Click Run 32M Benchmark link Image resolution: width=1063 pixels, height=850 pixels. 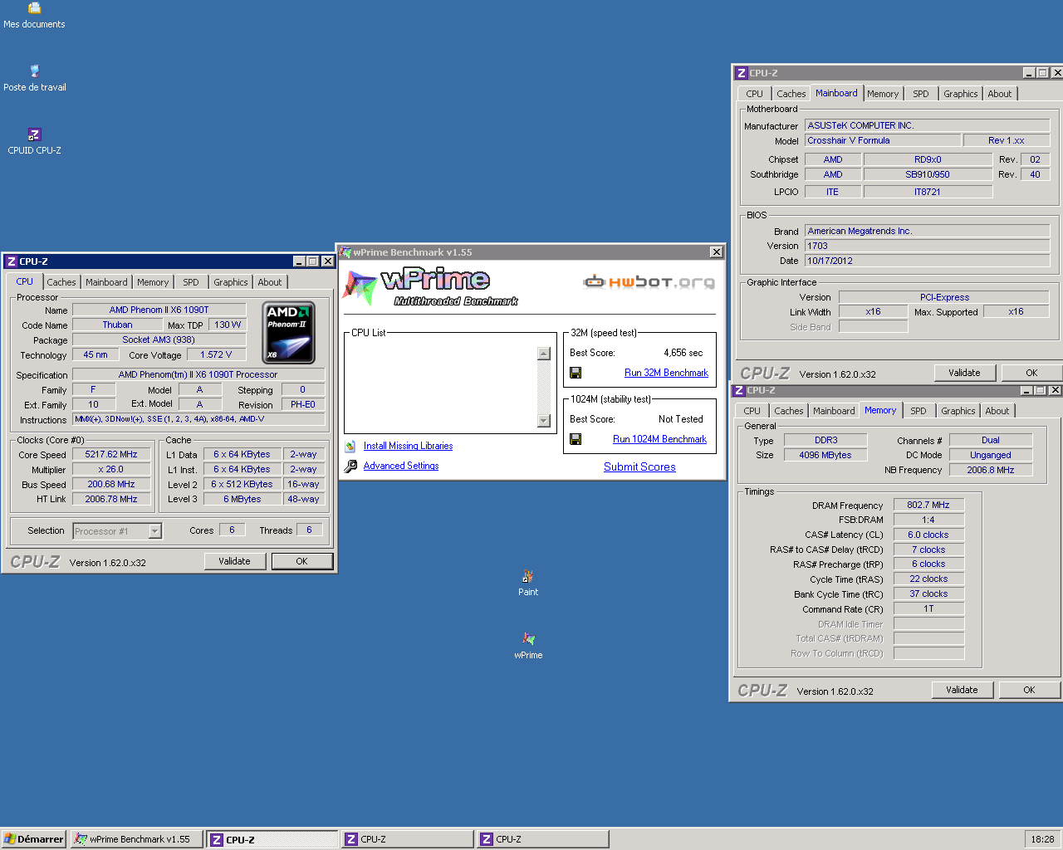tap(666, 373)
